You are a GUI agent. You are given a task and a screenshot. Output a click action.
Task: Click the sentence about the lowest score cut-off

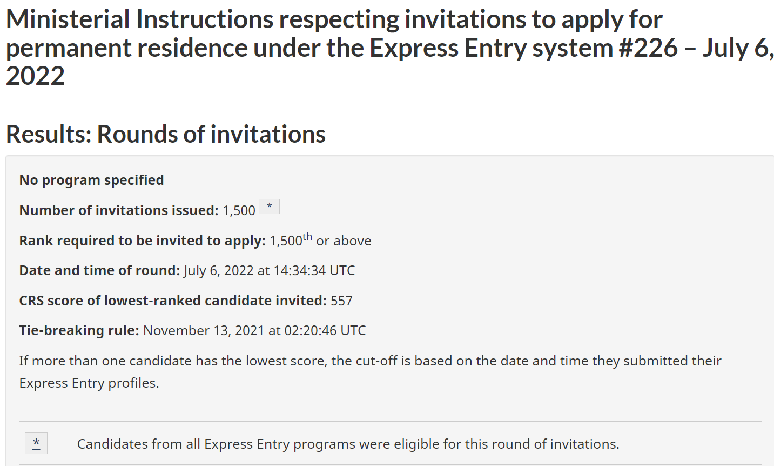point(370,361)
